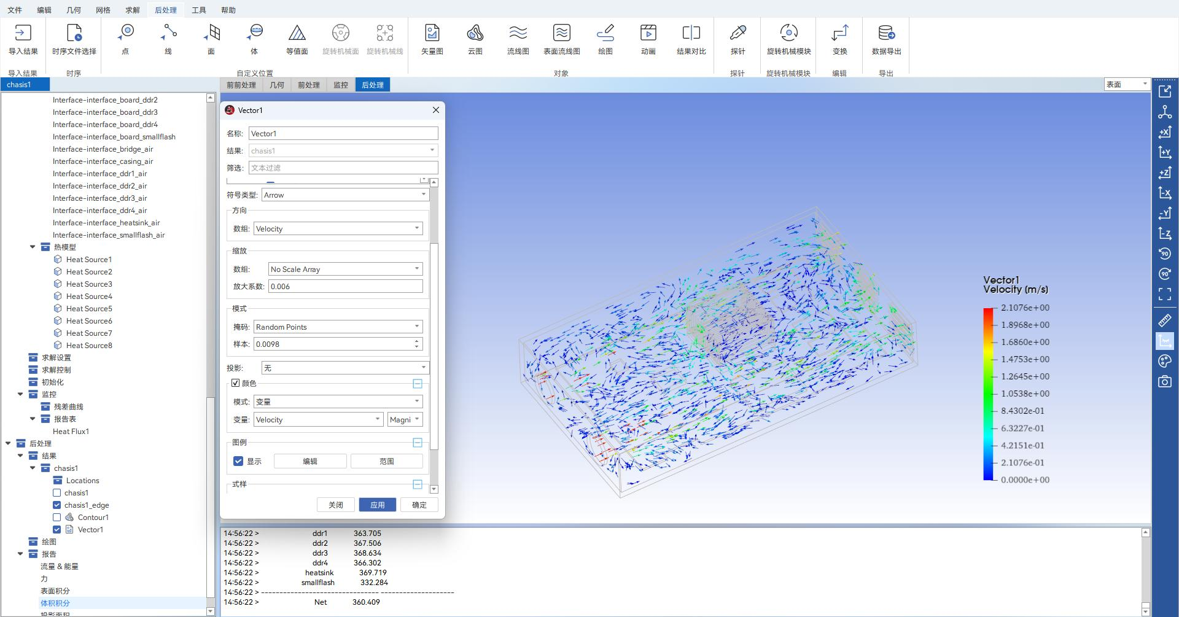The height and width of the screenshot is (617, 1179).
Task: Open the Contour (云图) tool
Action: [x=475, y=34]
